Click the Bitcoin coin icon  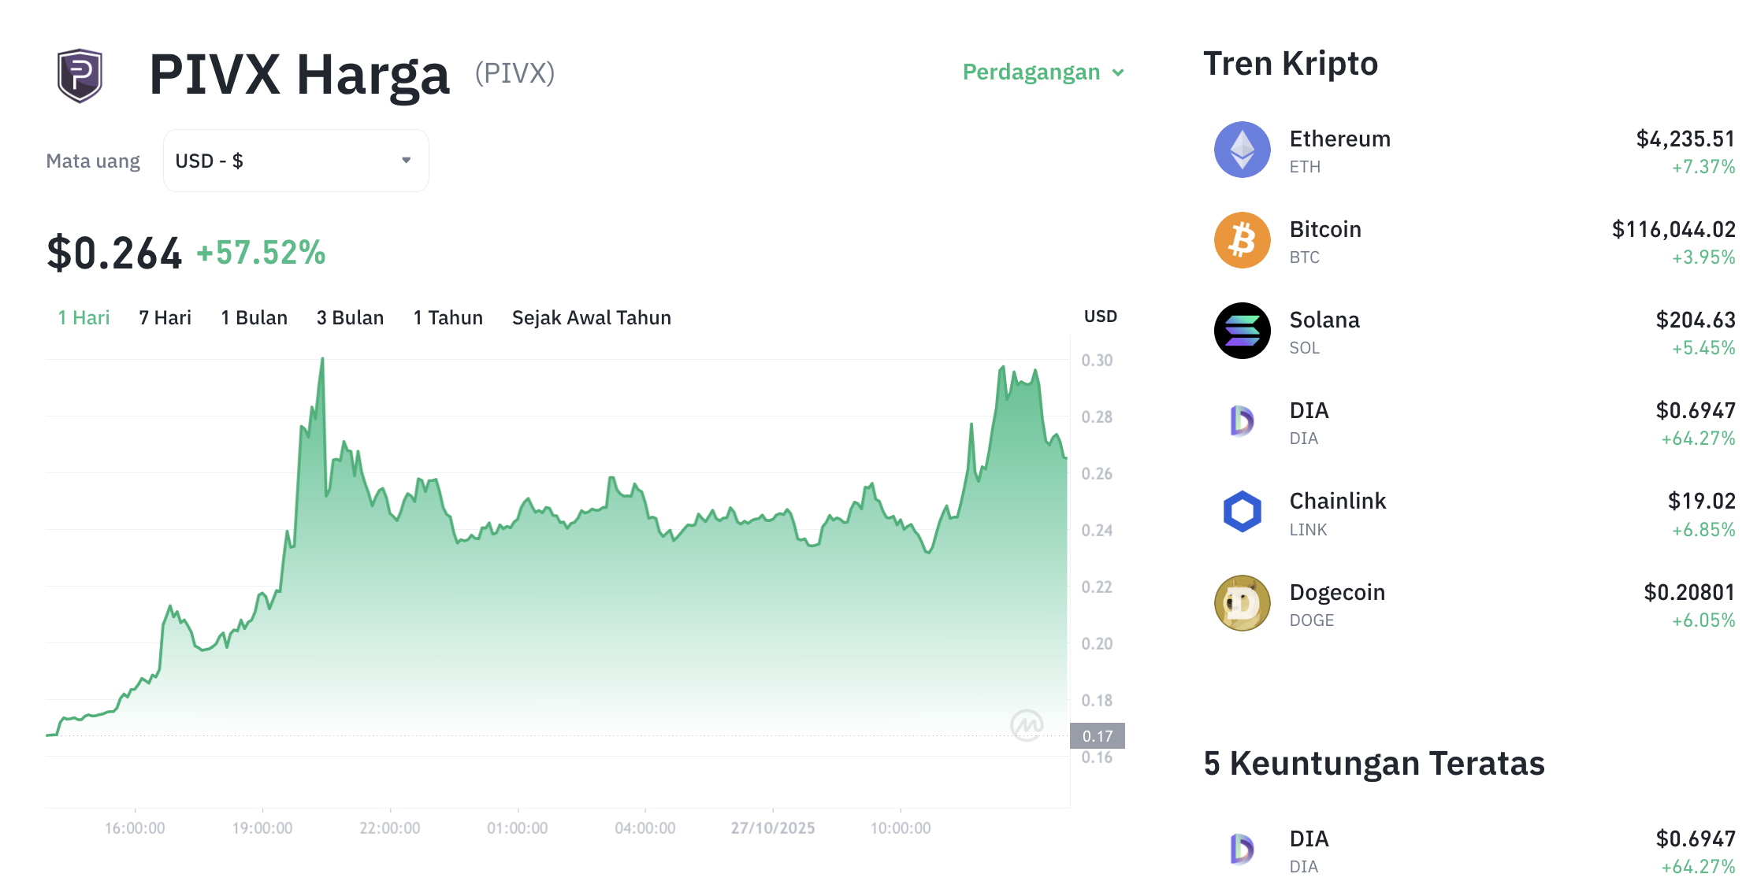coord(1242,240)
